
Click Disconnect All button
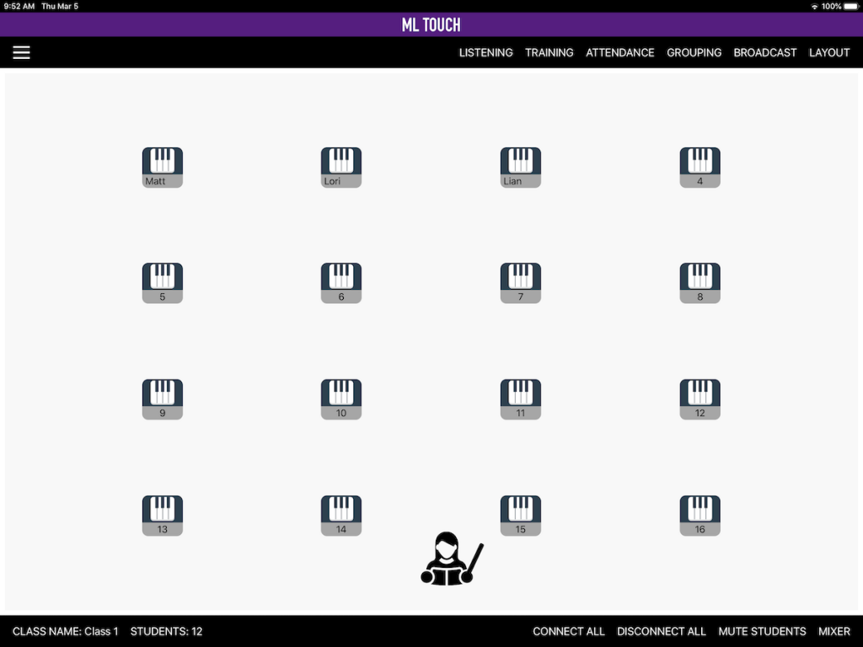point(661,632)
